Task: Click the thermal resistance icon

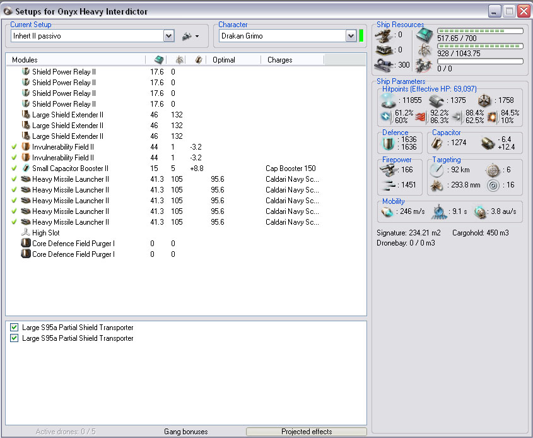Action: 421,117
